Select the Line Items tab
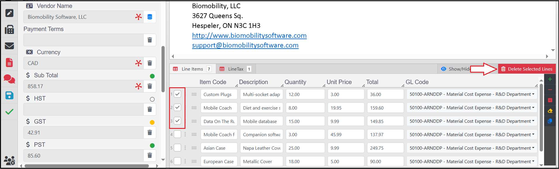This screenshot has width=559, height=169. pos(192,69)
